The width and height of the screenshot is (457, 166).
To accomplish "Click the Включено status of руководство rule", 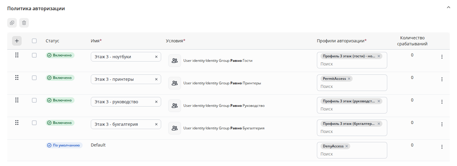I will [x=60, y=100].
